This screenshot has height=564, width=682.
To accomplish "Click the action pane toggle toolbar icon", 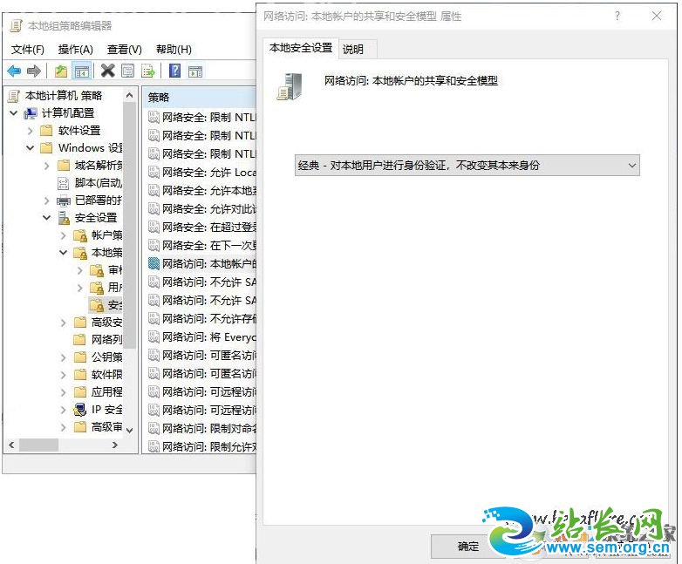I will (195, 71).
